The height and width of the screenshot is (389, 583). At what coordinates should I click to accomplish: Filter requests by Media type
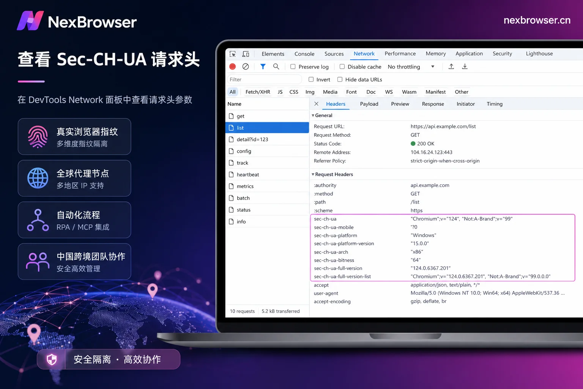pyautogui.click(x=330, y=92)
